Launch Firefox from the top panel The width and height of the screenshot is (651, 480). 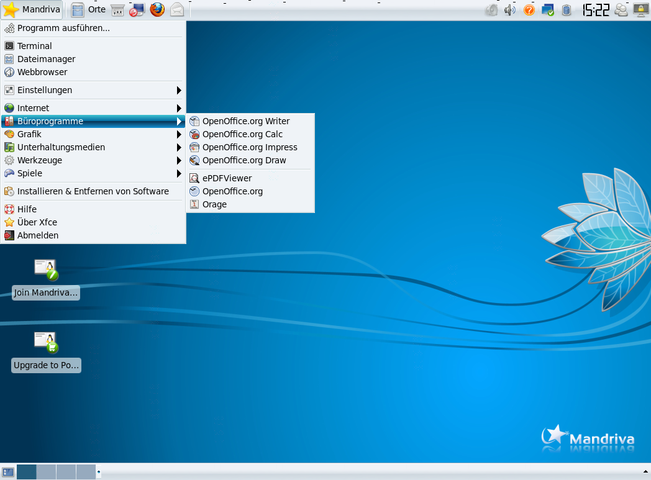pyautogui.click(x=157, y=9)
